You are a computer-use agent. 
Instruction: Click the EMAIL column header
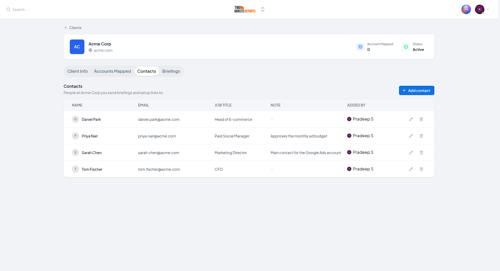(x=143, y=105)
